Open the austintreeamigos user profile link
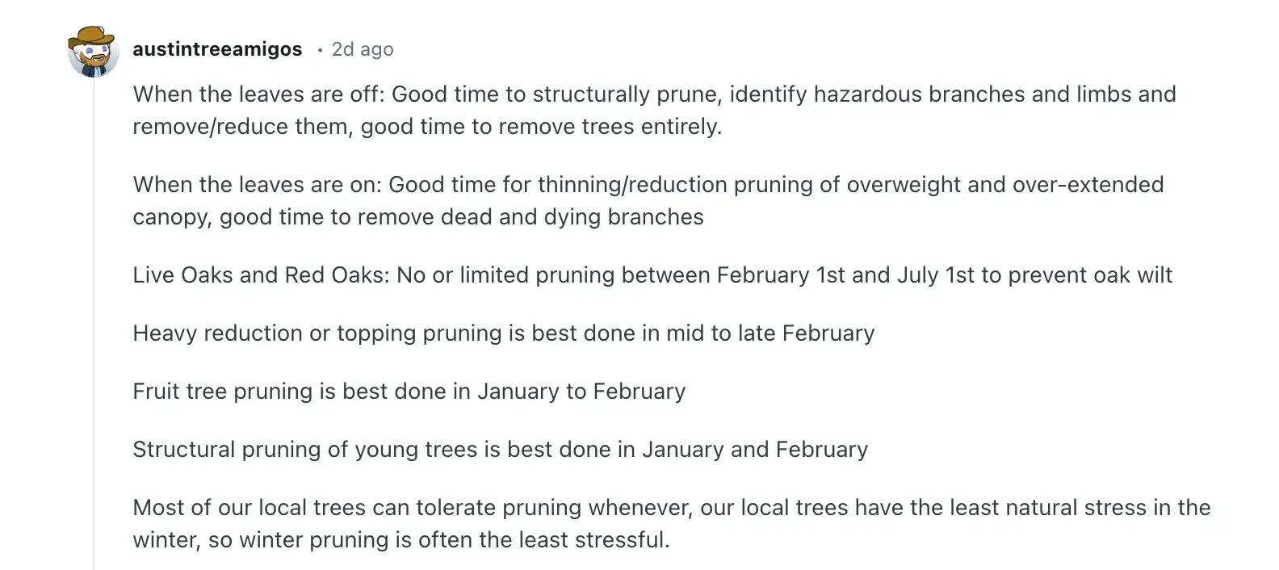The height and width of the screenshot is (570, 1279). click(217, 49)
